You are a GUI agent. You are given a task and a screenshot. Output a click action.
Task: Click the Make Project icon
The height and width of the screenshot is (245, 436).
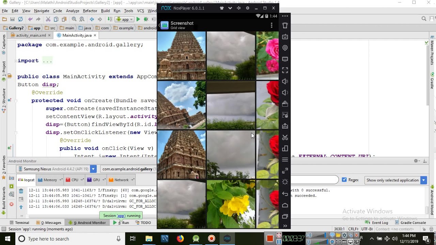click(x=110, y=19)
